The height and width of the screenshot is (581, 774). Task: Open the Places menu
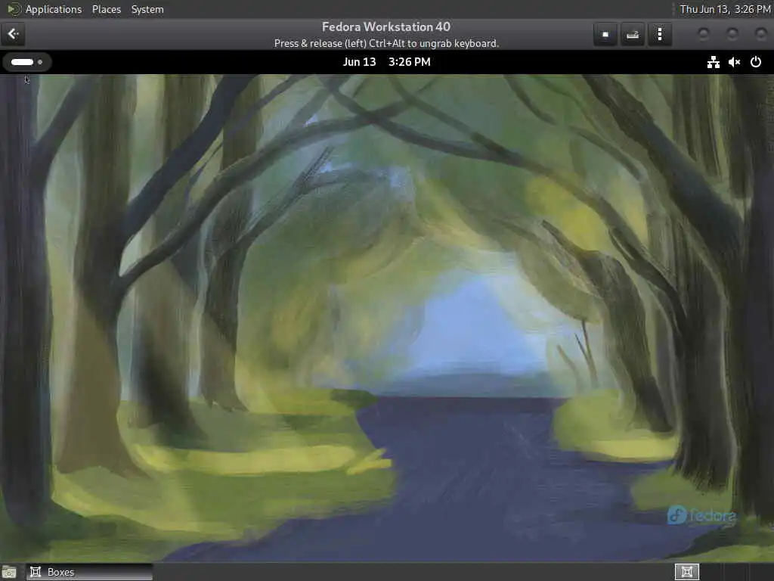click(107, 9)
